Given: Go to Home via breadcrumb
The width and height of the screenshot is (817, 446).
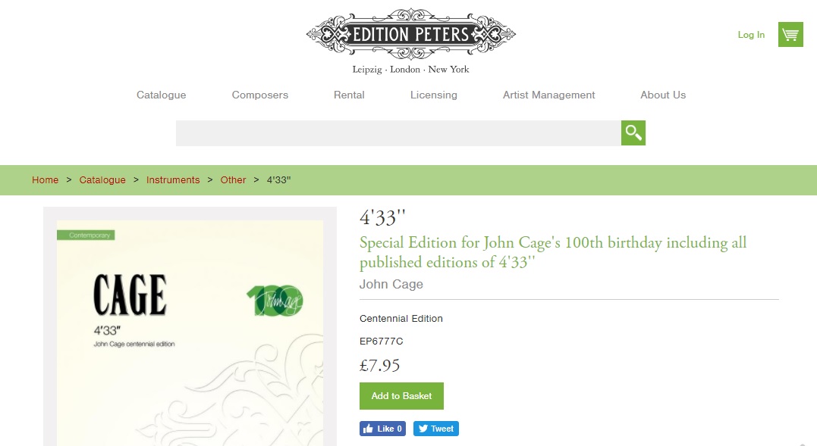Looking at the screenshot, I should (x=46, y=180).
